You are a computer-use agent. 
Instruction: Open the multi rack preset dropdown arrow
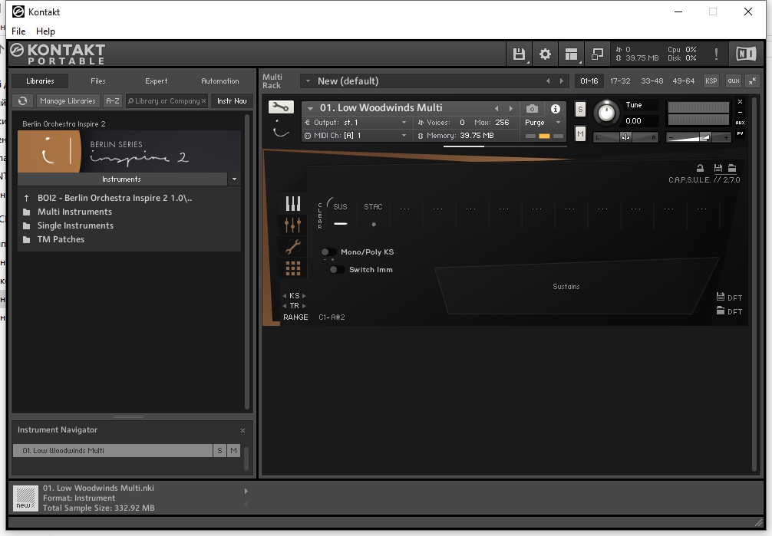click(x=308, y=81)
